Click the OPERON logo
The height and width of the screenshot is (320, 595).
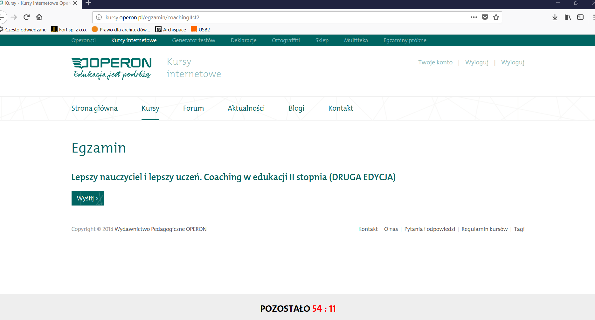coord(112,68)
